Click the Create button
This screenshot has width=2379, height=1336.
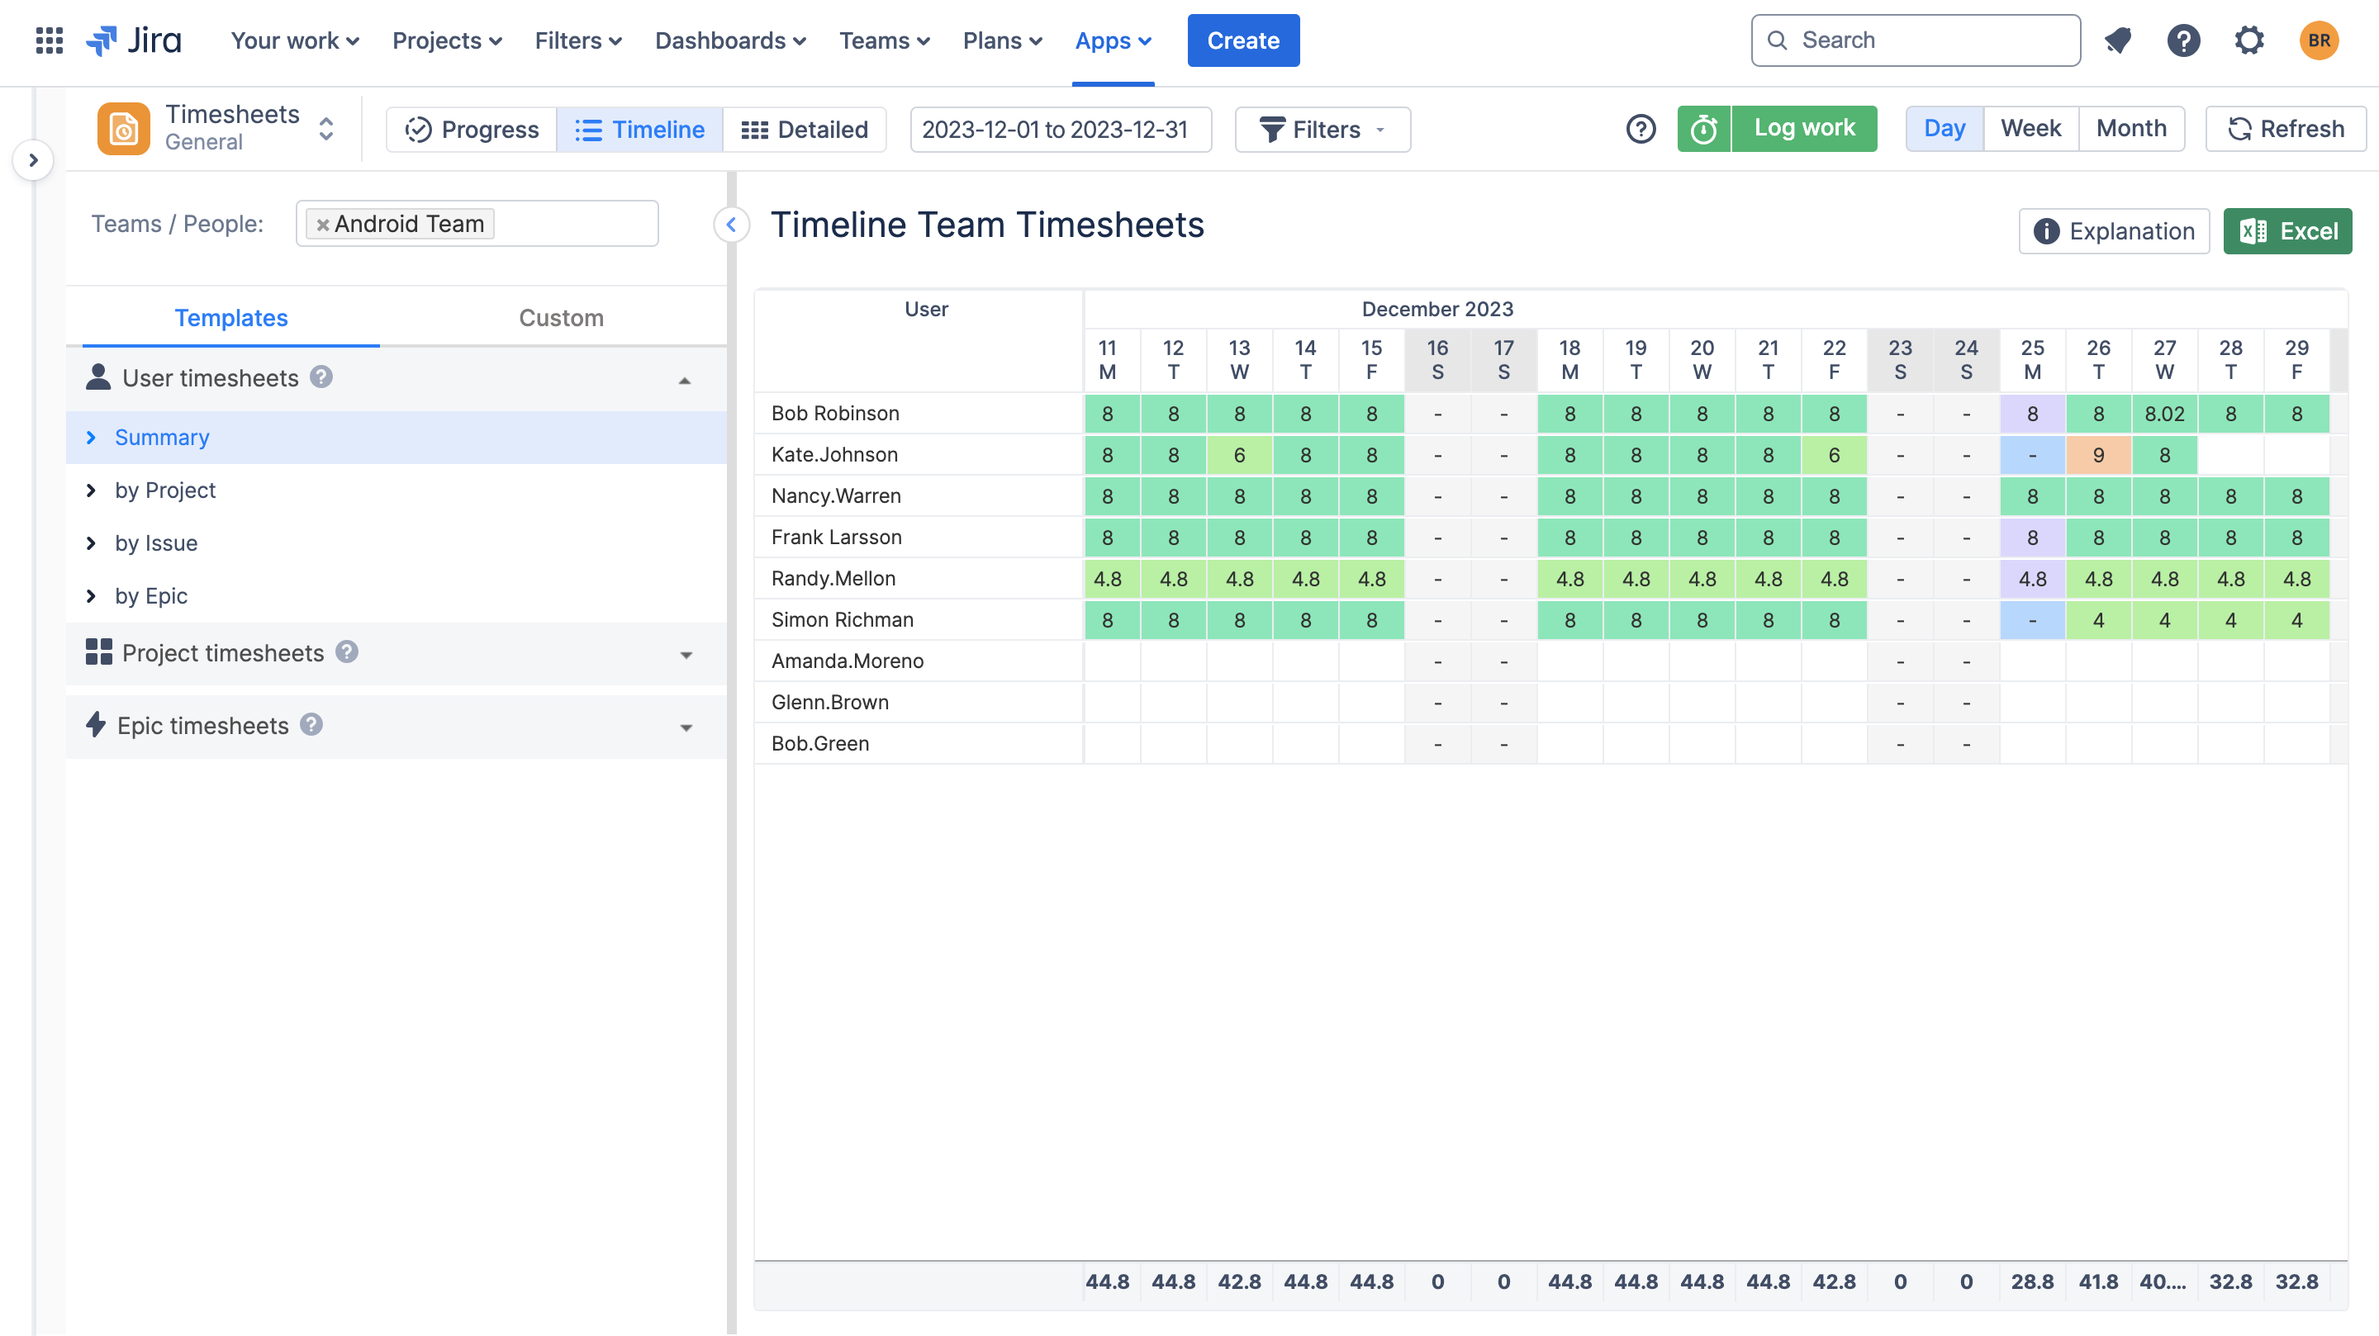(1243, 40)
